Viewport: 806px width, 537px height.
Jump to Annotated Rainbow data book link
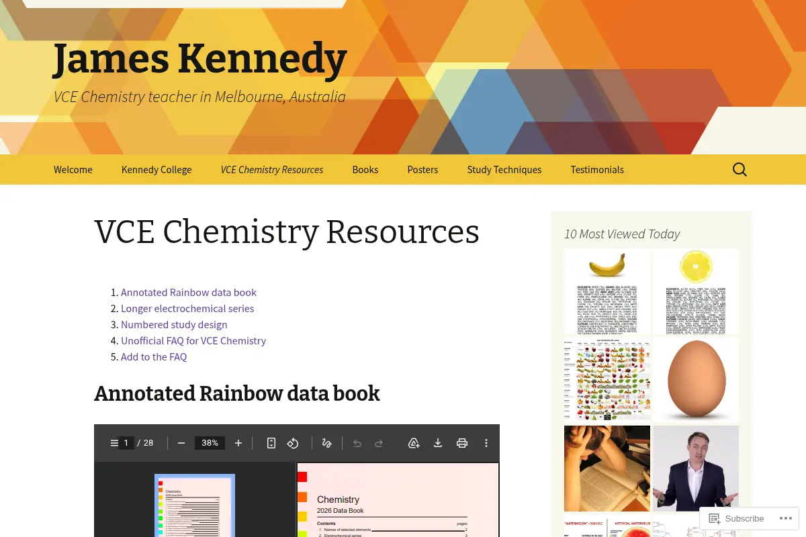tap(189, 293)
